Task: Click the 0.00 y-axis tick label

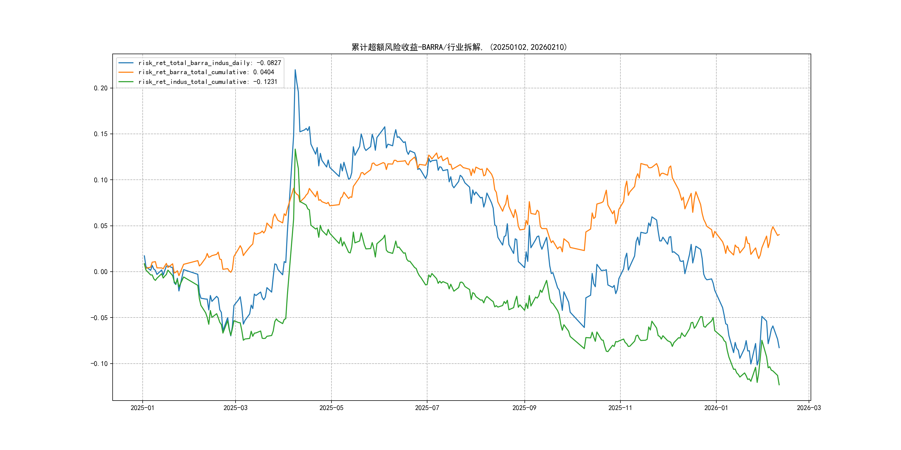Action: coord(100,272)
